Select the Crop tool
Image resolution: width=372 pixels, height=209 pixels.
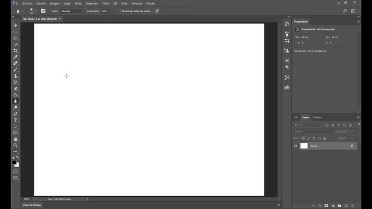tap(16, 51)
